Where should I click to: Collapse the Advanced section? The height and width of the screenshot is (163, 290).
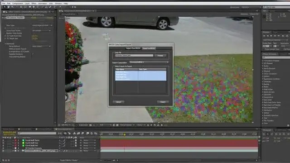5,44
